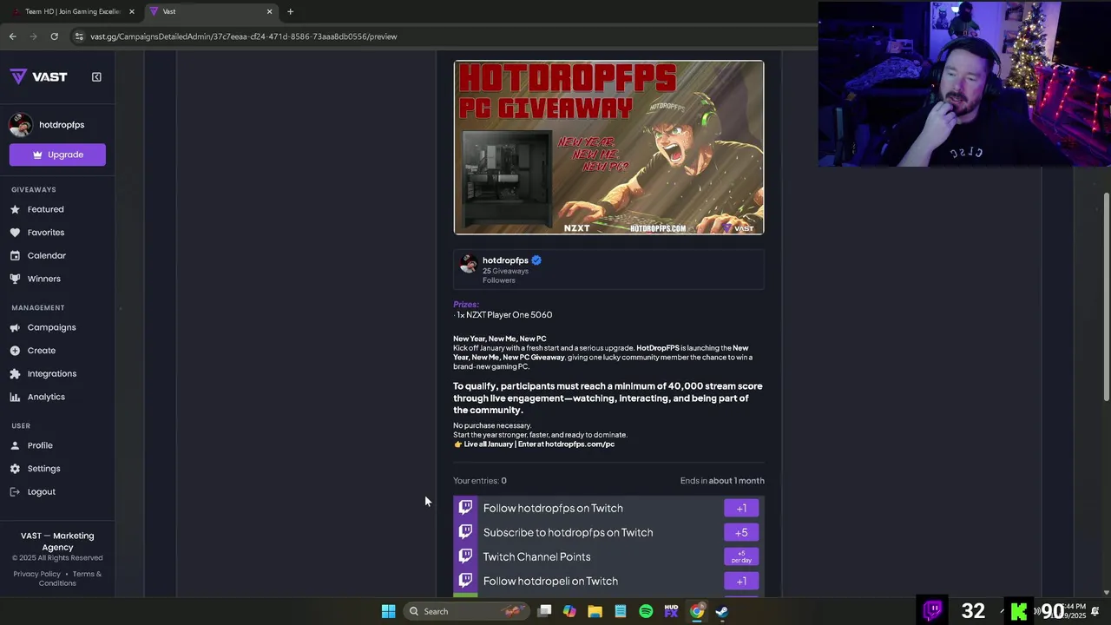Open the Calendar page
This screenshot has height=625, width=1111.
47,256
